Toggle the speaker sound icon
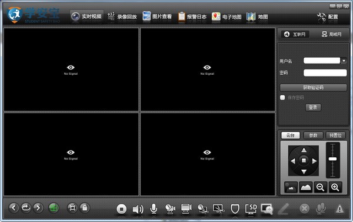 point(138,209)
